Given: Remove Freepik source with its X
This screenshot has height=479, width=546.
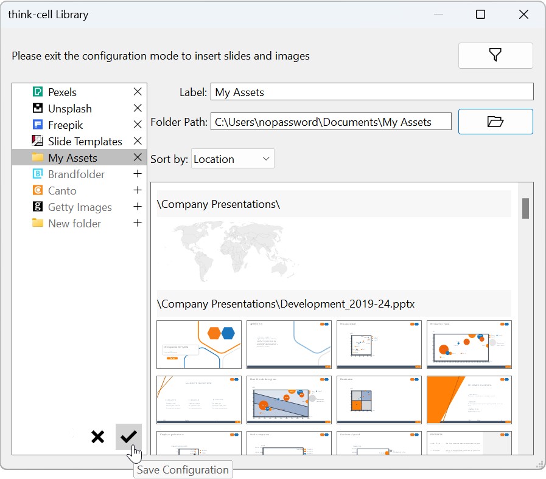Looking at the screenshot, I should tap(138, 124).
